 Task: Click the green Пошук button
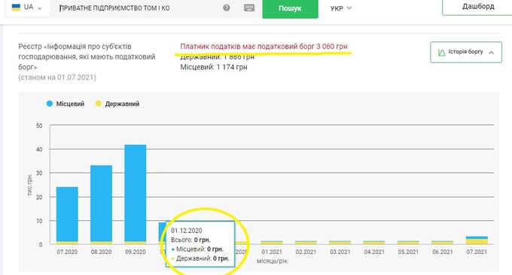tap(290, 8)
